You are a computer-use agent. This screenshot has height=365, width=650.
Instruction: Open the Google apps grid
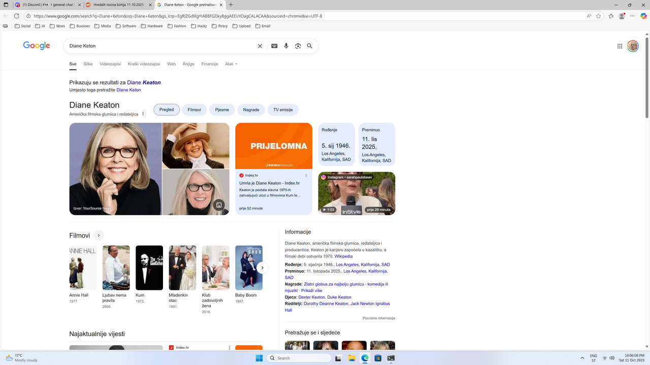pos(620,46)
